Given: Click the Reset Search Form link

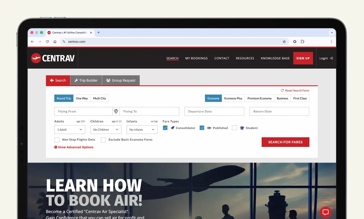Looking at the screenshot, I should click(295, 90).
